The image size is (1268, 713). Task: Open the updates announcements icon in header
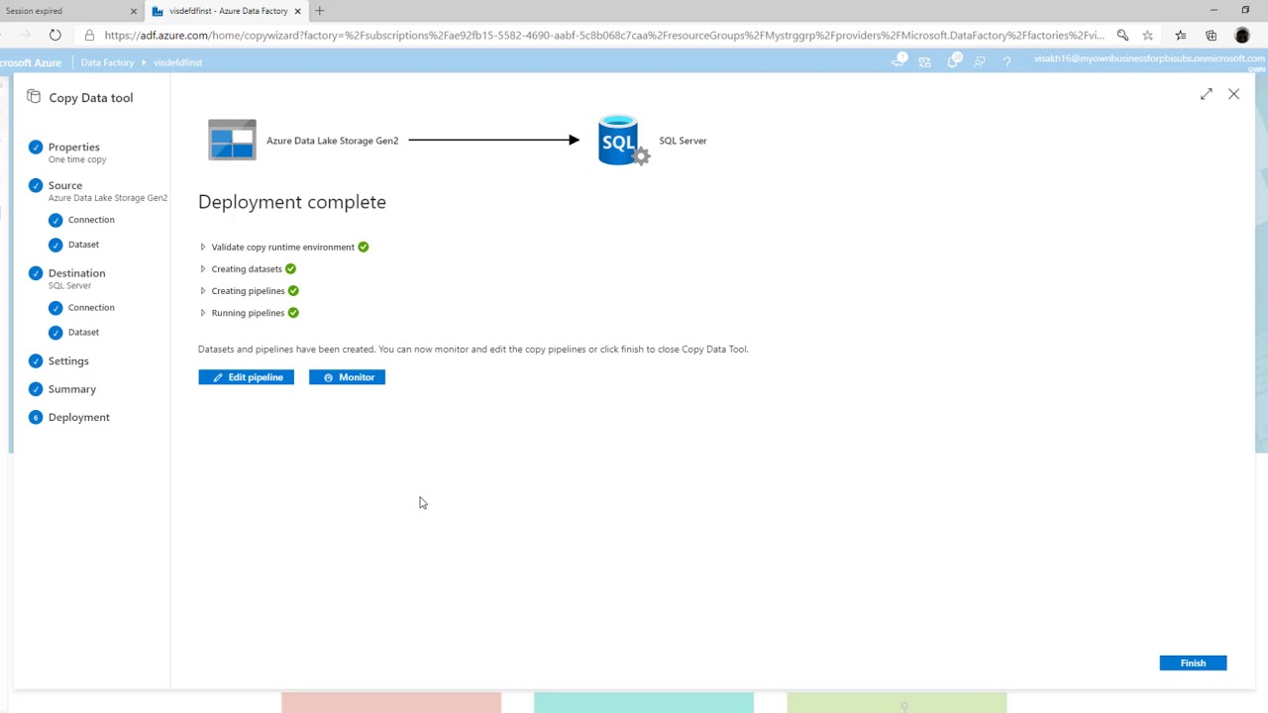[898, 61]
